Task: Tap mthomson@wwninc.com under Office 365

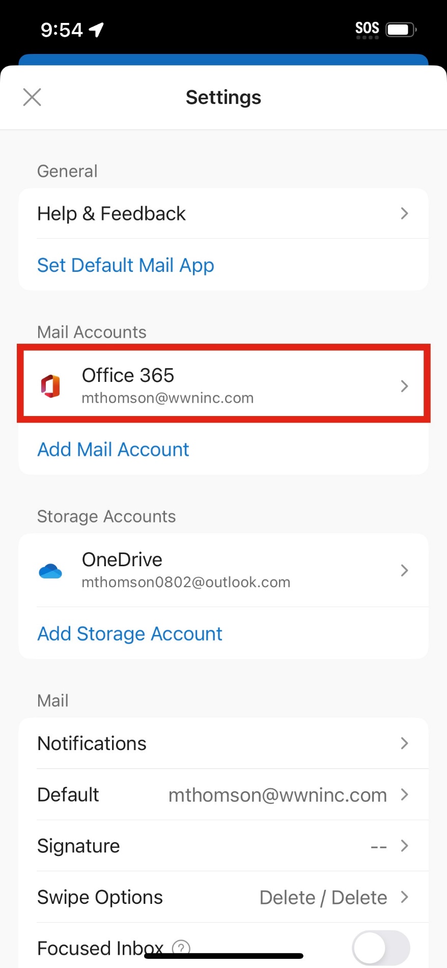Action: [167, 398]
